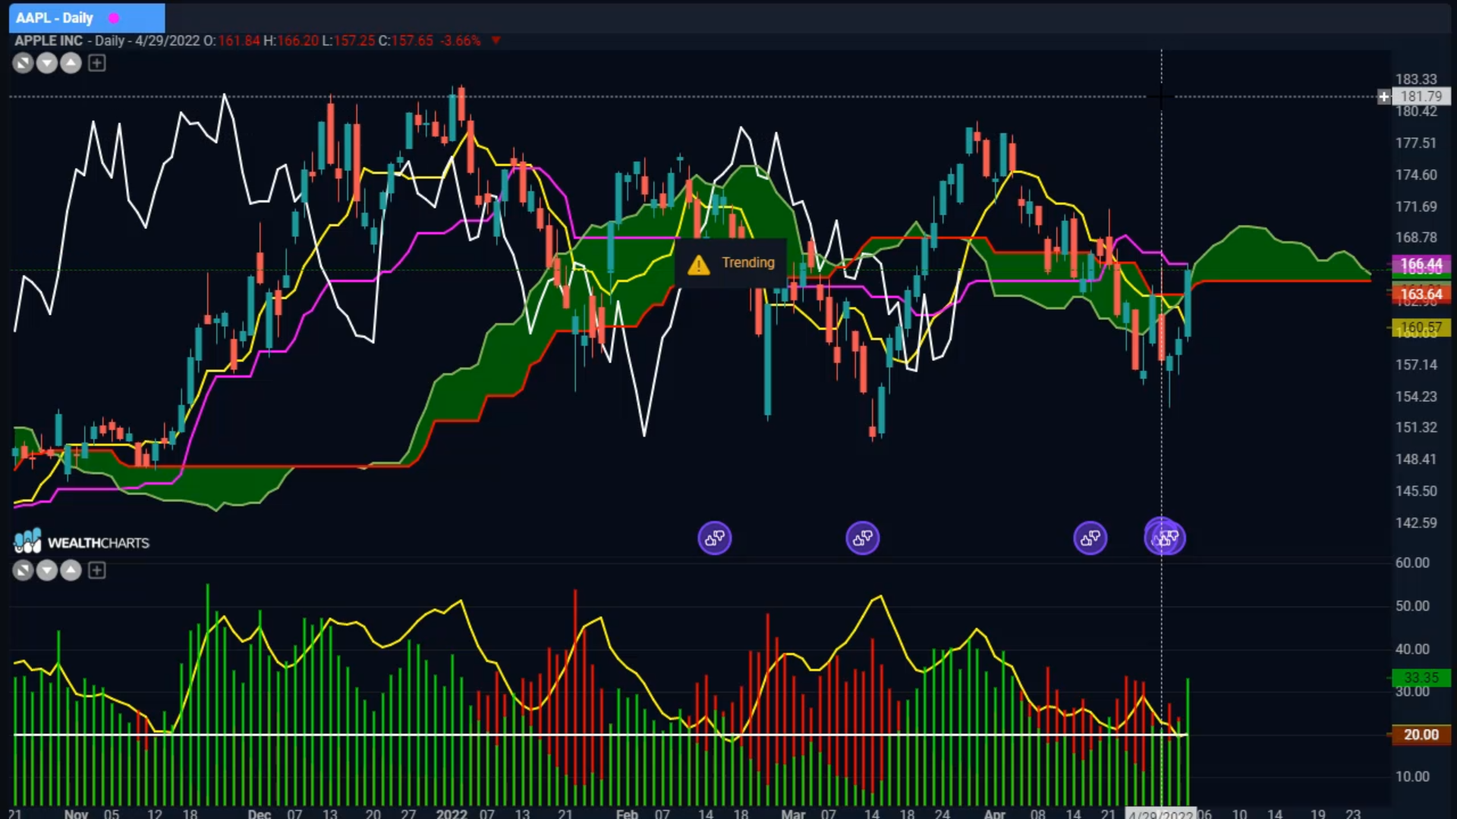Click the Apr label on time axis
The width and height of the screenshot is (1457, 819).
pos(994,814)
